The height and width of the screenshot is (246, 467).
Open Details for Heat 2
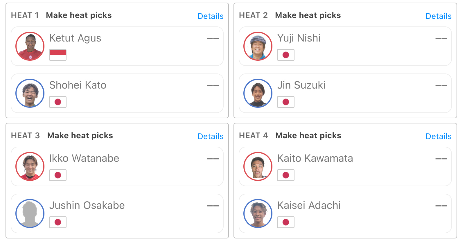(439, 16)
